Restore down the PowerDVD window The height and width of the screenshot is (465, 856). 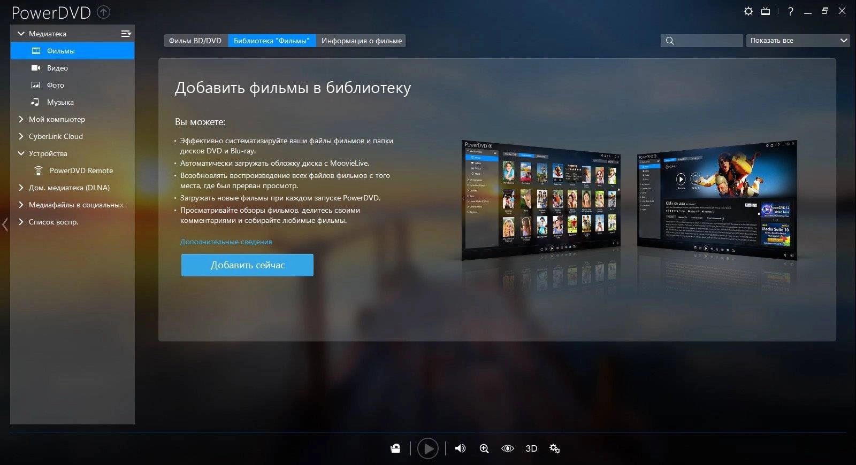pyautogui.click(x=825, y=11)
